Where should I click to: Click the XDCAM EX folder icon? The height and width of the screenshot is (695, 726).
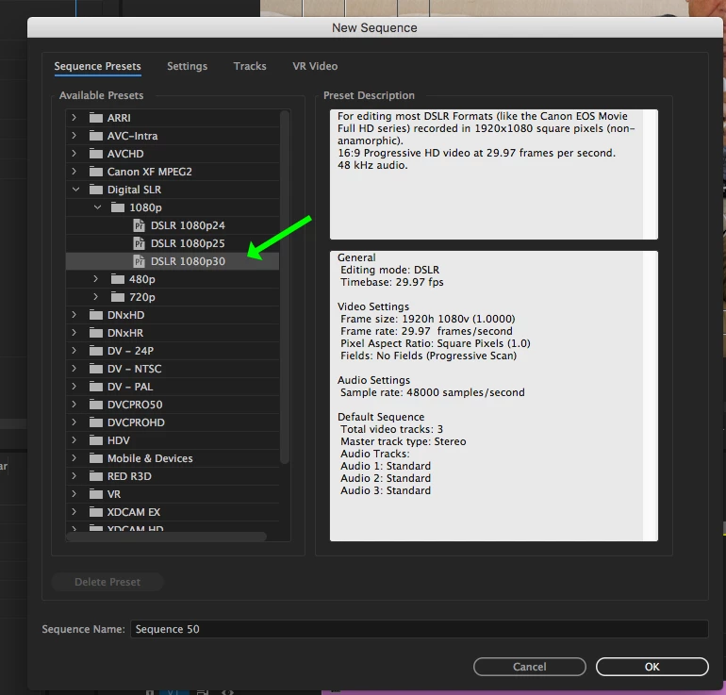[96, 512]
